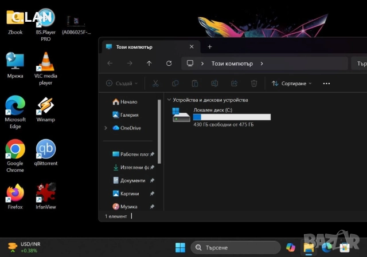Click Windows Start button on taskbar
Screen dimensions: 367x257
(x=180, y=247)
